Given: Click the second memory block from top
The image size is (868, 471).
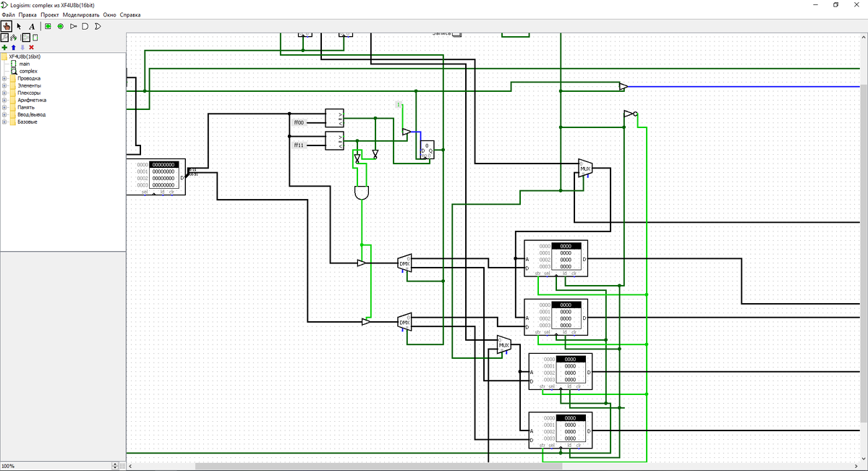Looking at the screenshot, I should (556, 317).
